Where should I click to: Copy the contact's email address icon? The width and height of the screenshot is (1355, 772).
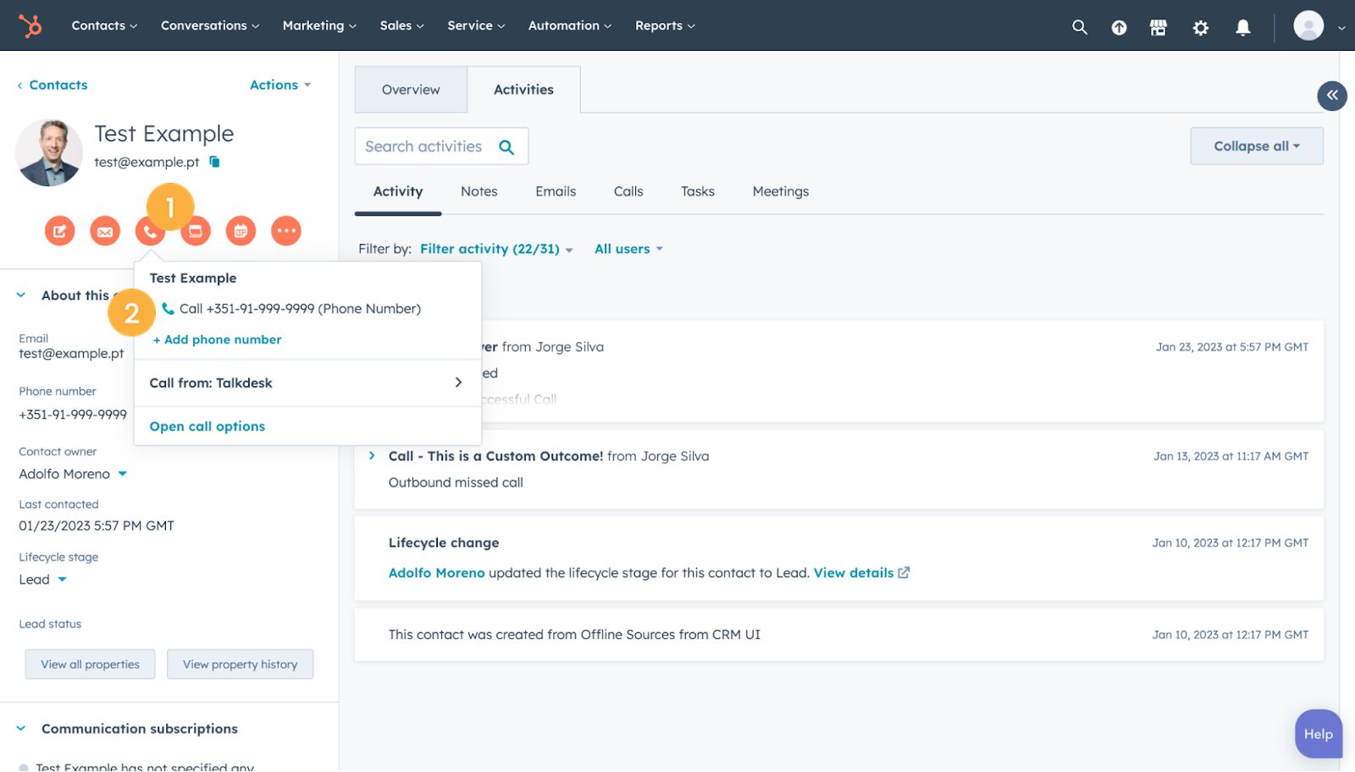213,162
